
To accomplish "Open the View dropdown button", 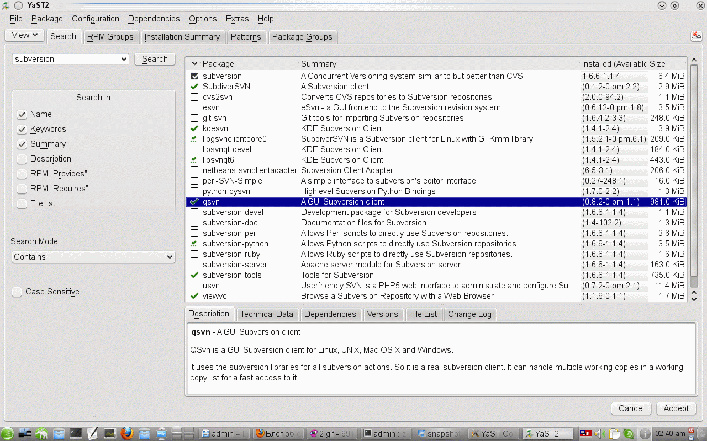I will [24, 35].
